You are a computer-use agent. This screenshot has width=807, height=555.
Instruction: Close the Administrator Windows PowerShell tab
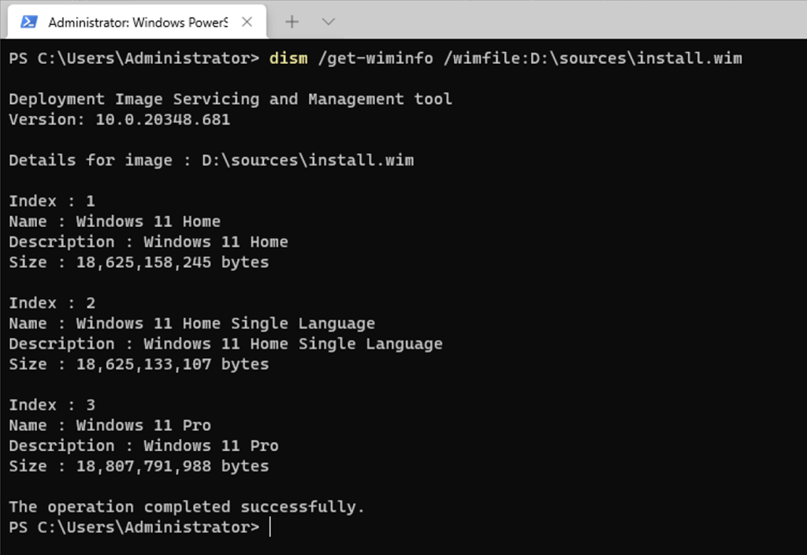tap(247, 22)
